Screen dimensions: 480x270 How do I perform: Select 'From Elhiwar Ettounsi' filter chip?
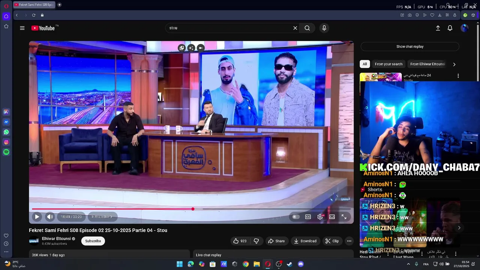(427, 64)
